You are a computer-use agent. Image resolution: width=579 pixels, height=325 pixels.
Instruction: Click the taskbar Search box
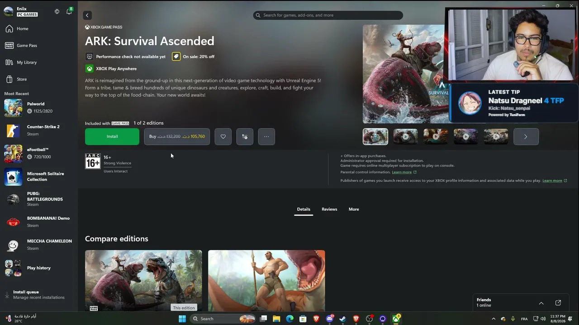tap(224, 319)
